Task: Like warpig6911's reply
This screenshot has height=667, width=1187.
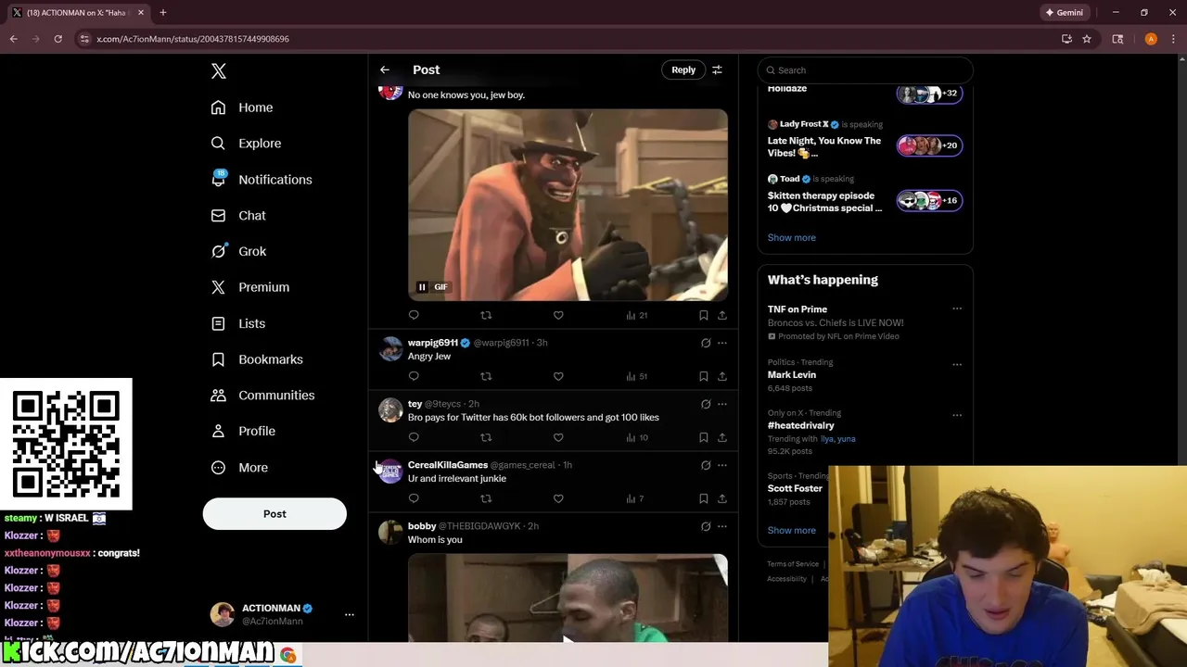Action: click(558, 376)
